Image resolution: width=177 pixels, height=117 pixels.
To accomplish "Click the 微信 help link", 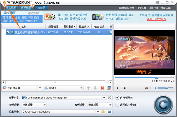I will point(37,17).
